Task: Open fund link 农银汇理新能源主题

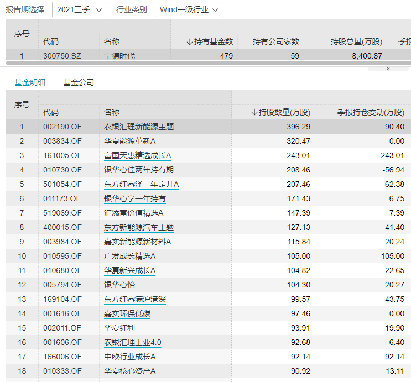Action: point(139,127)
